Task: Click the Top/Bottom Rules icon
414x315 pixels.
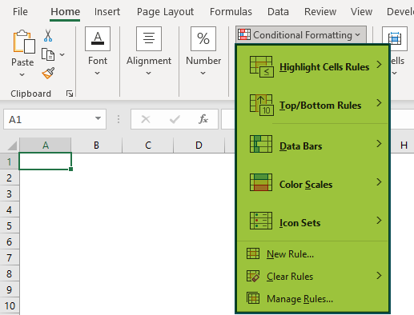Action: 261,105
